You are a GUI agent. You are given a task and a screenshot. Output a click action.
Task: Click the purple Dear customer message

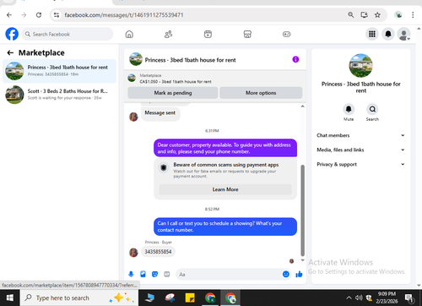coord(225,148)
